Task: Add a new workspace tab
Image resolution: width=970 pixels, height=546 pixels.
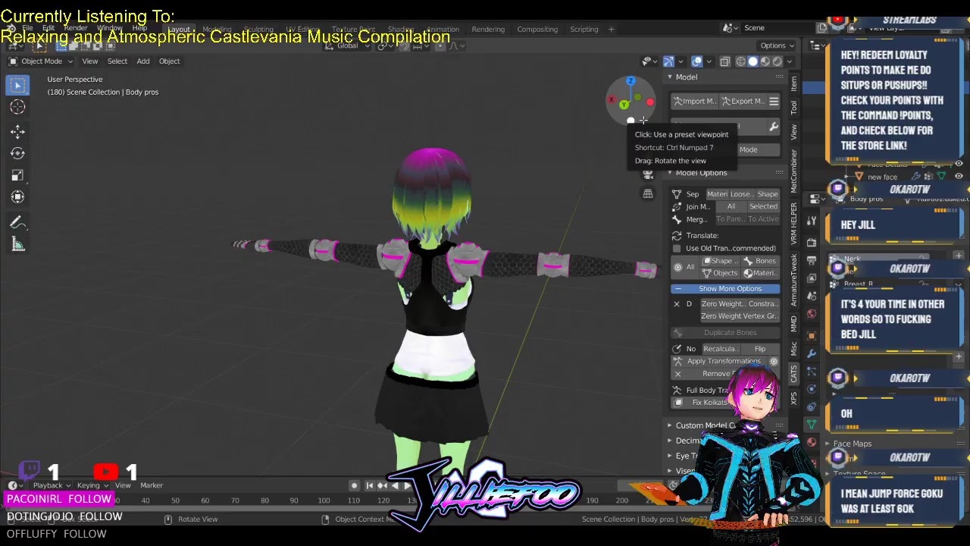Action: tap(611, 30)
